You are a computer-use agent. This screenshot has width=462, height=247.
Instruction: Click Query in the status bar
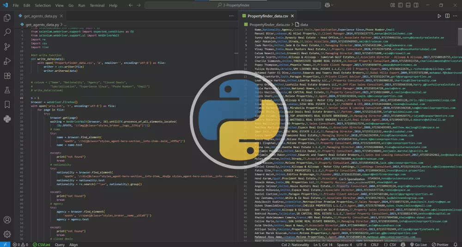point(60,245)
